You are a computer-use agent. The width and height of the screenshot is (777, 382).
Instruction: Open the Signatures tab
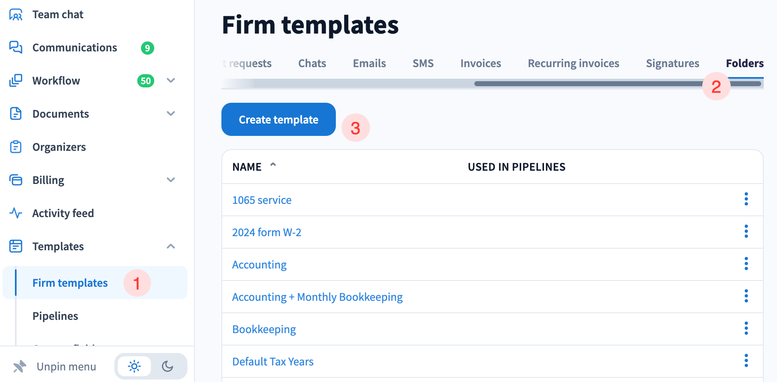[673, 63]
